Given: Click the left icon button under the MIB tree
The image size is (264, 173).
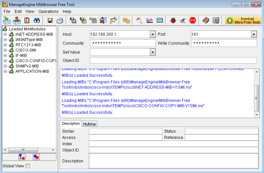Looking at the screenshot, I should click(x=22, y=157).
